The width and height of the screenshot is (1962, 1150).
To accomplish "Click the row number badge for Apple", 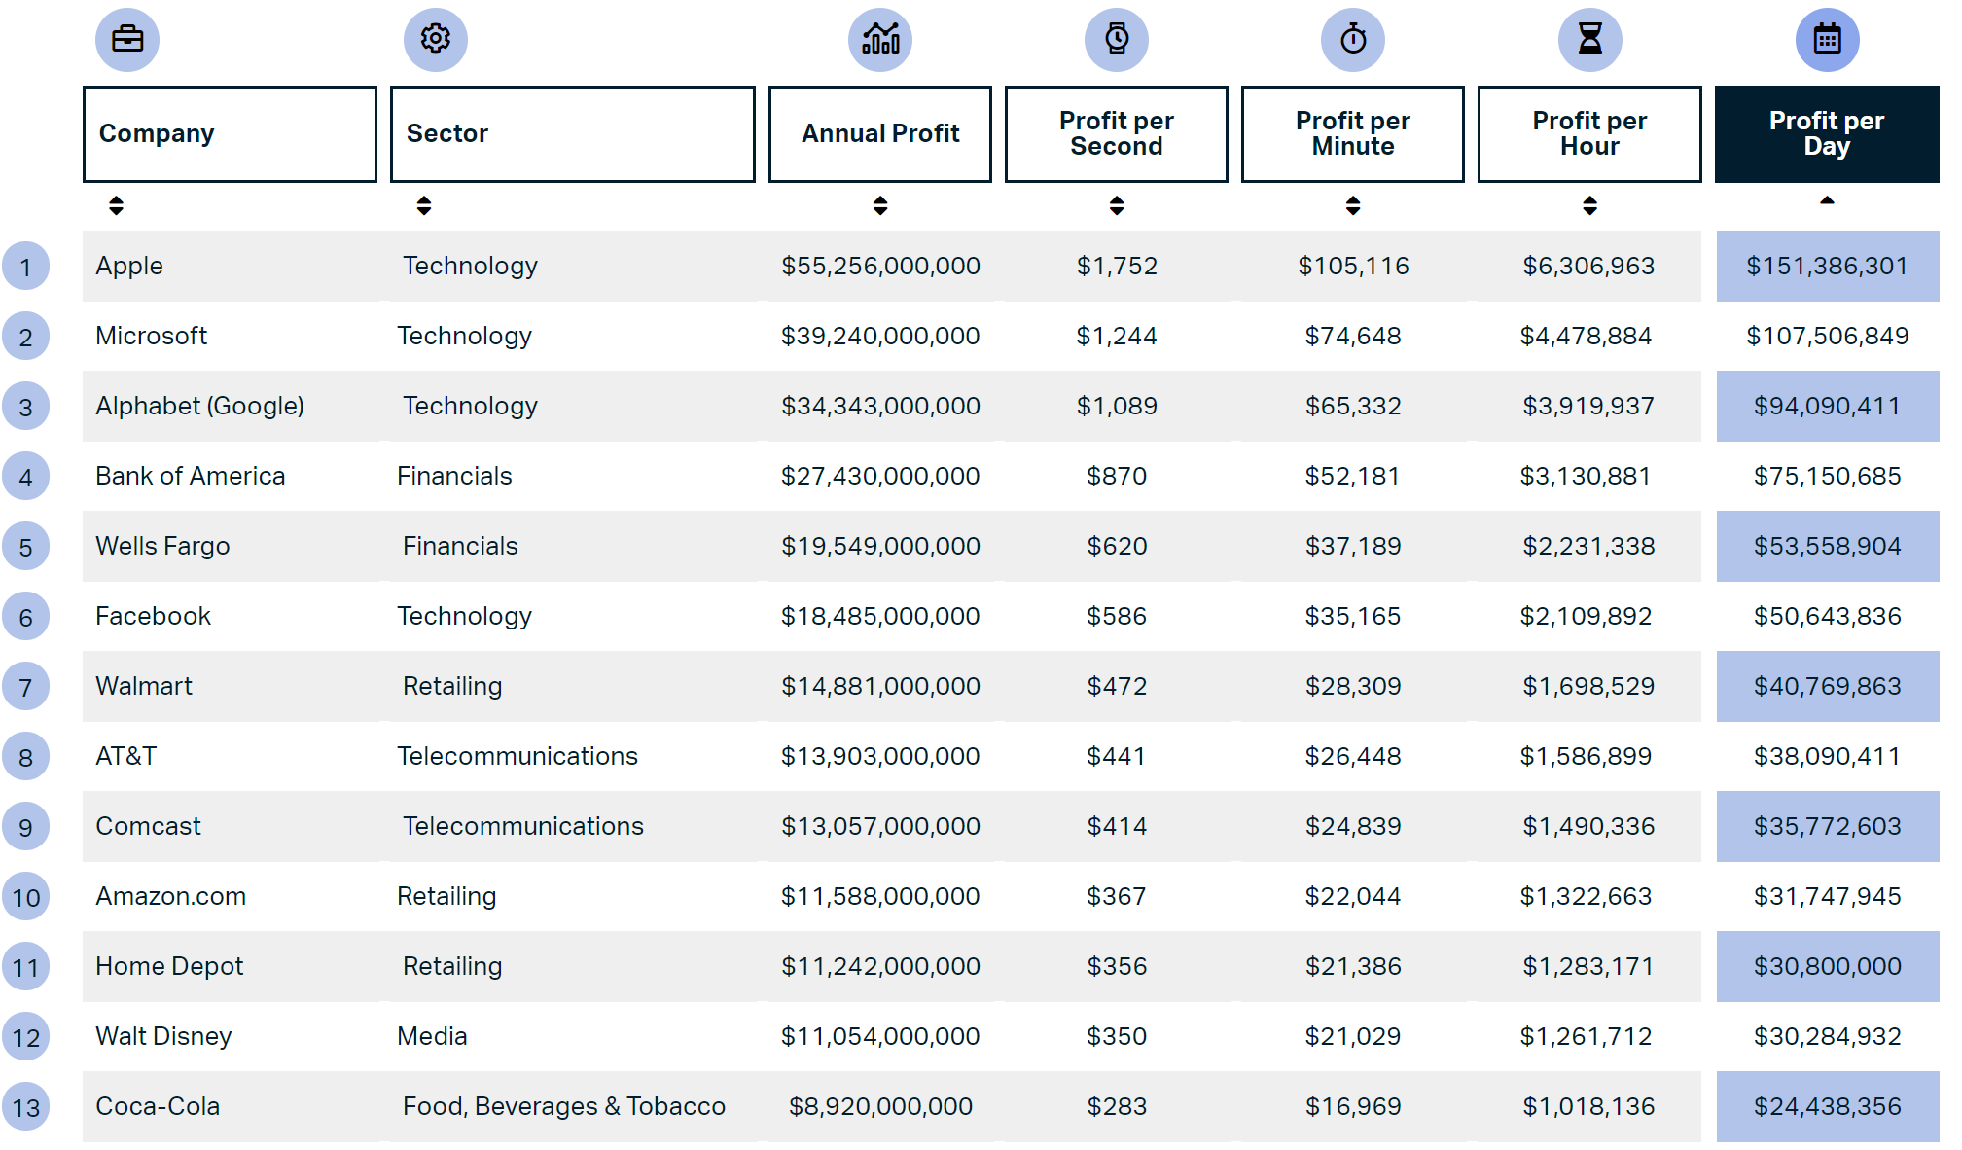I will pos(26,266).
